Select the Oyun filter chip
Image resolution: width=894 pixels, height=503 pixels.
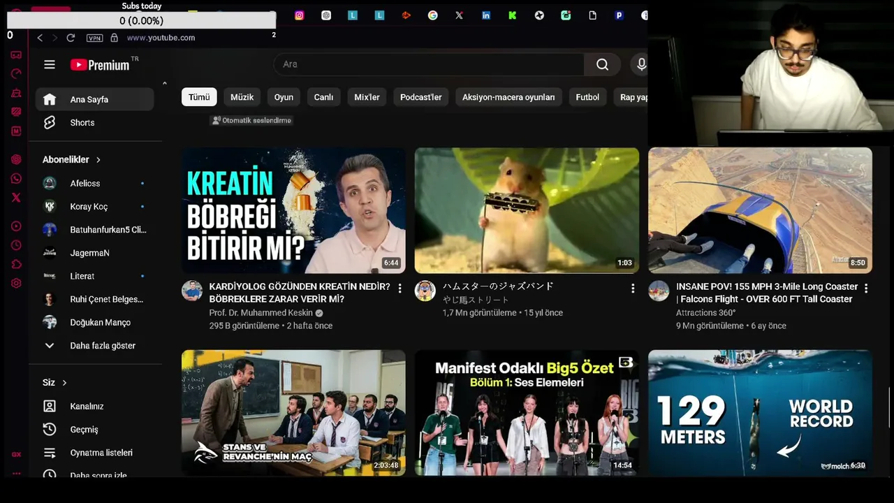pos(284,97)
